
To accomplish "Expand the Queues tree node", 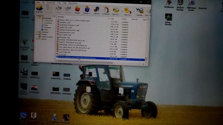I will pos(37,39).
